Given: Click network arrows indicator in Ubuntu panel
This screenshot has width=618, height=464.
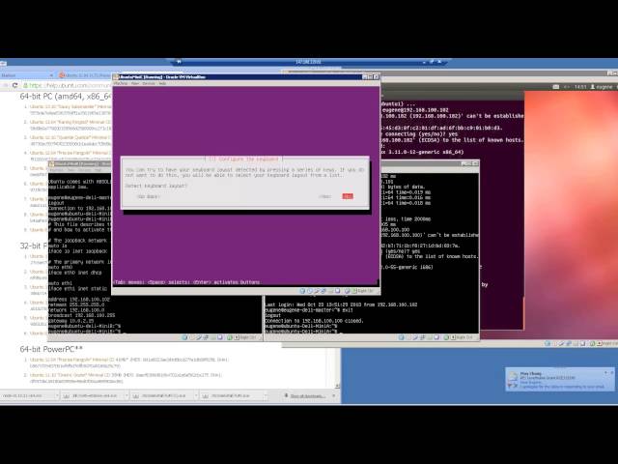Looking at the screenshot, I should pyautogui.click(x=567, y=86).
